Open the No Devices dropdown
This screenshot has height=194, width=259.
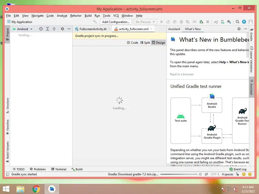pos(145,22)
